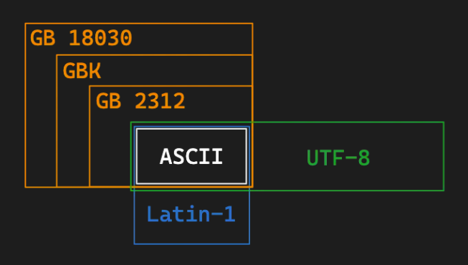The width and height of the screenshot is (468, 265).
Task: Click the ASCII label text
Action: (191, 156)
